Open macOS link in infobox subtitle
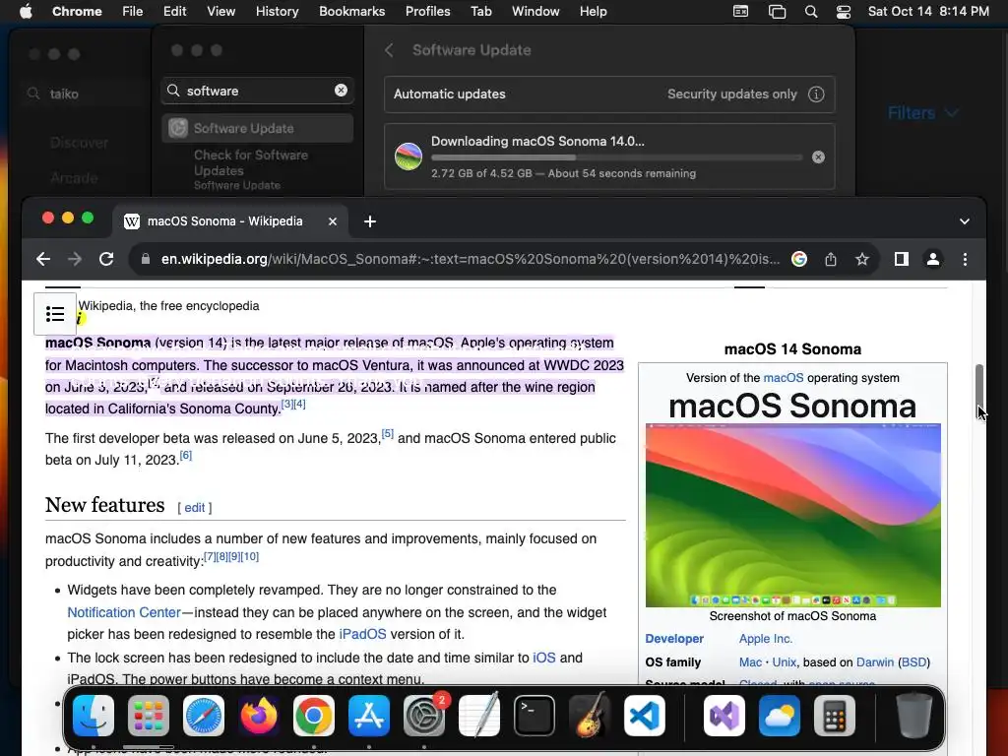 [x=783, y=378]
